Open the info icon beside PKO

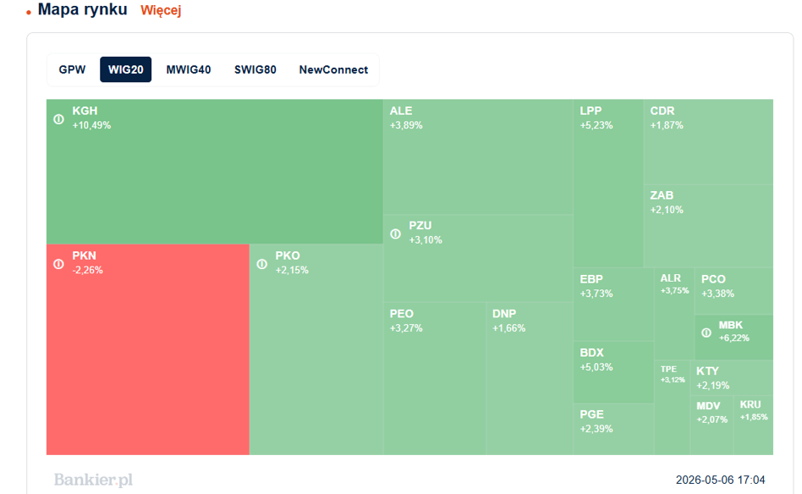262,264
